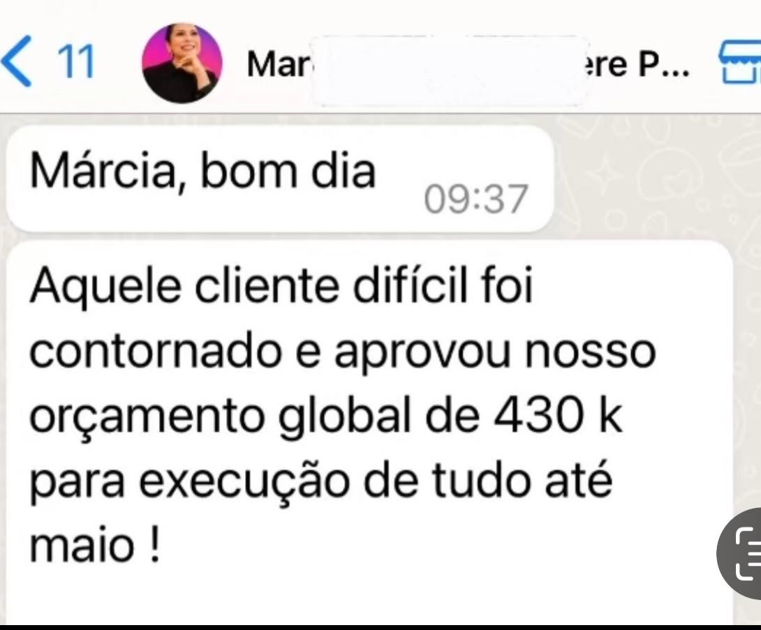Go back using the blue chevron arrow
Screen dimensions: 761x630
click(17, 61)
